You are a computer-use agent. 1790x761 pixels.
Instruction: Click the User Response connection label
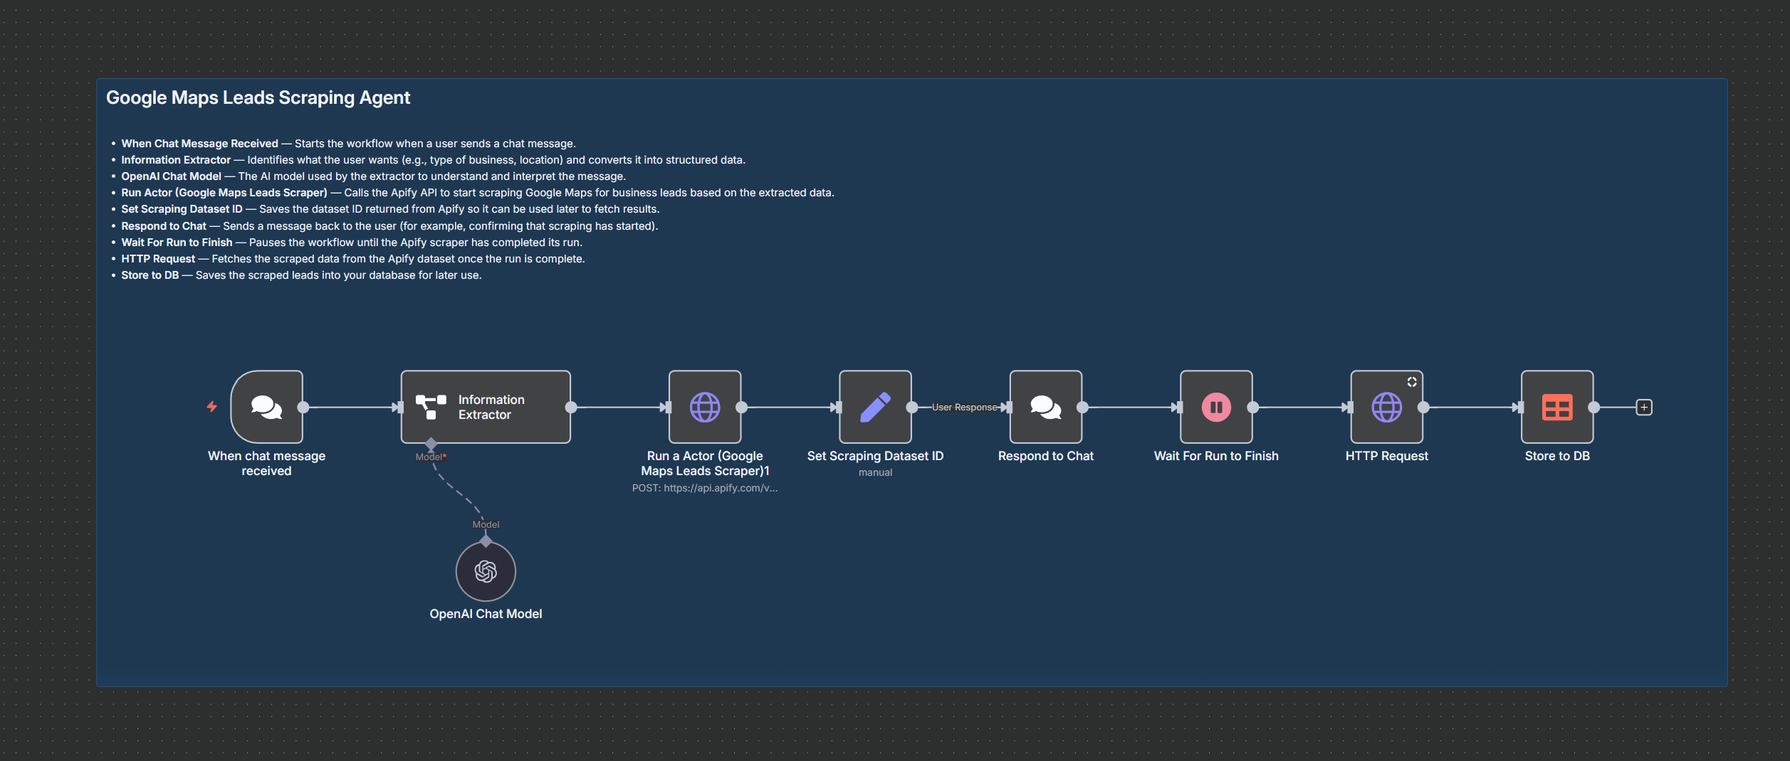pos(964,408)
